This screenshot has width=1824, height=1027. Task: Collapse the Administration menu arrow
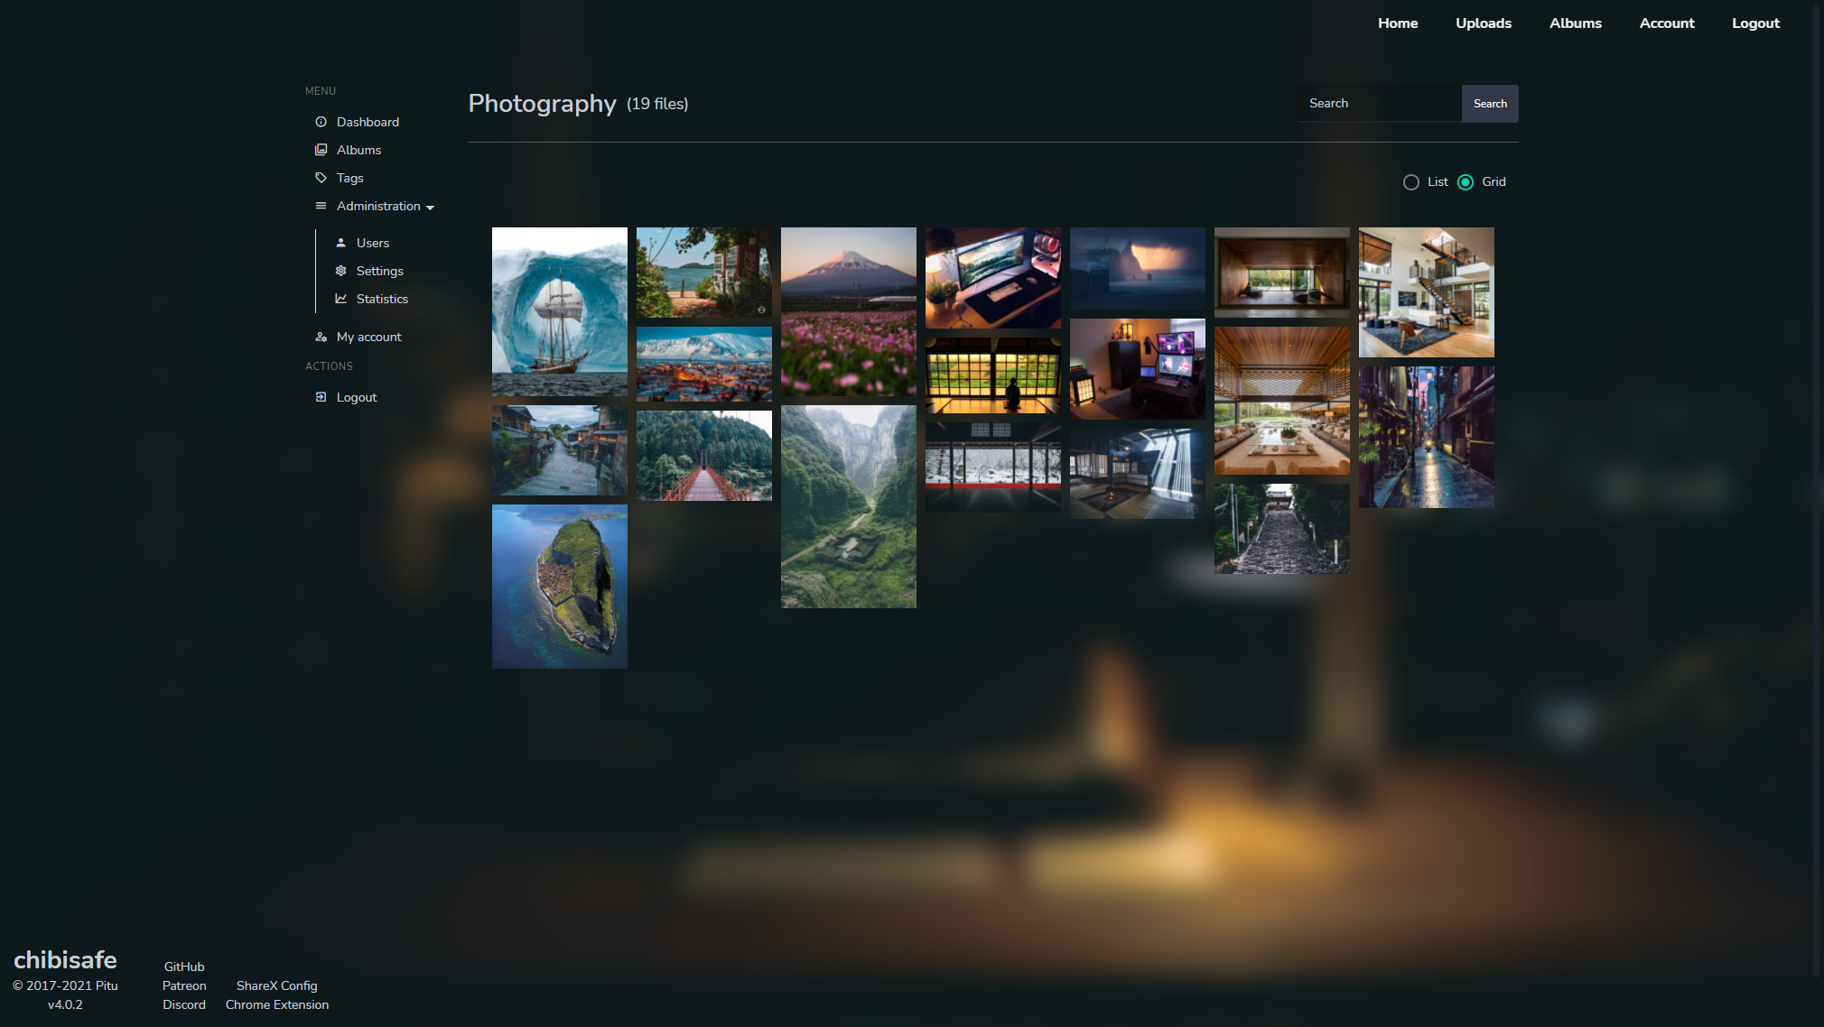(x=431, y=208)
